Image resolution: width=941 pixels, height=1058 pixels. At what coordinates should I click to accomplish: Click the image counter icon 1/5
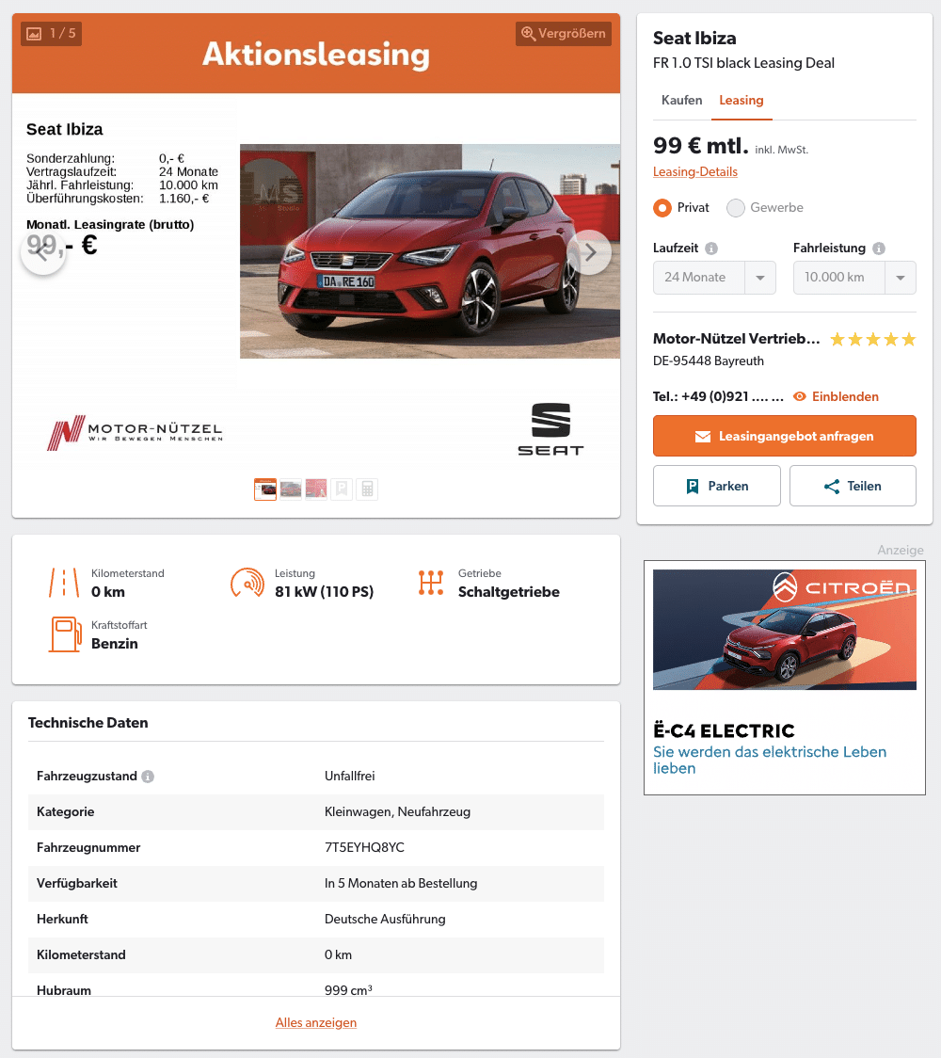coord(35,34)
